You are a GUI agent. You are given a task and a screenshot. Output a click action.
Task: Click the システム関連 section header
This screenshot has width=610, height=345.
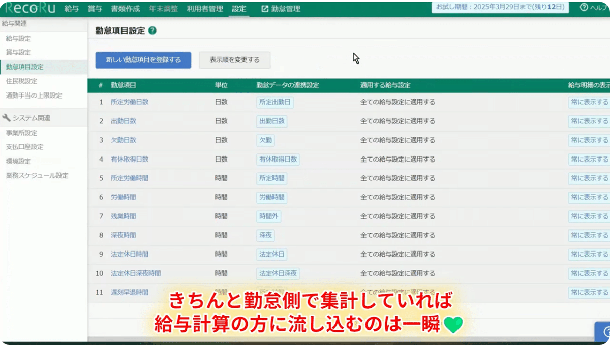(44, 118)
